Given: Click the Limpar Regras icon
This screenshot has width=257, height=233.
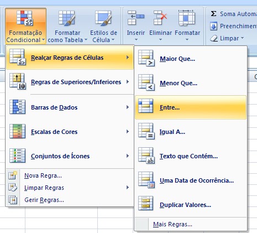Looking at the screenshot, I should 13,188.
